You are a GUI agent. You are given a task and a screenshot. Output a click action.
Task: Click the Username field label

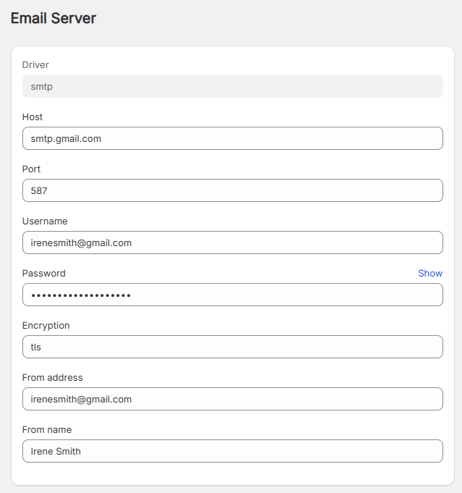tap(45, 222)
